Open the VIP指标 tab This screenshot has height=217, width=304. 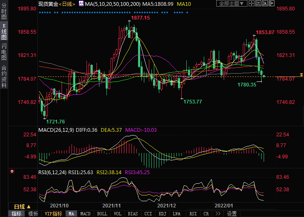53,214
